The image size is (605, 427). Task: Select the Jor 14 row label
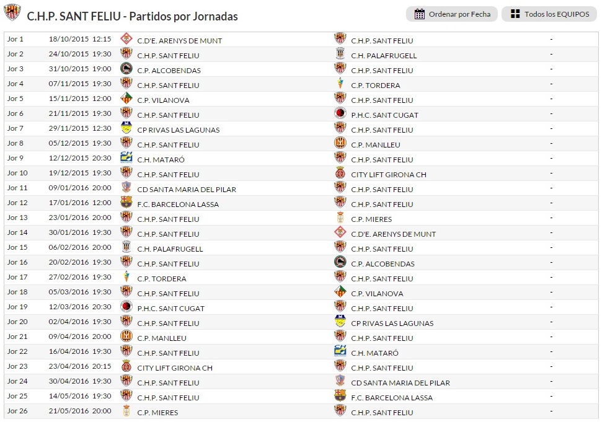17,232
